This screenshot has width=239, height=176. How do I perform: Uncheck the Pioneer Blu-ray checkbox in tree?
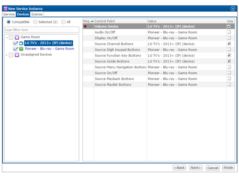[x=15, y=49]
